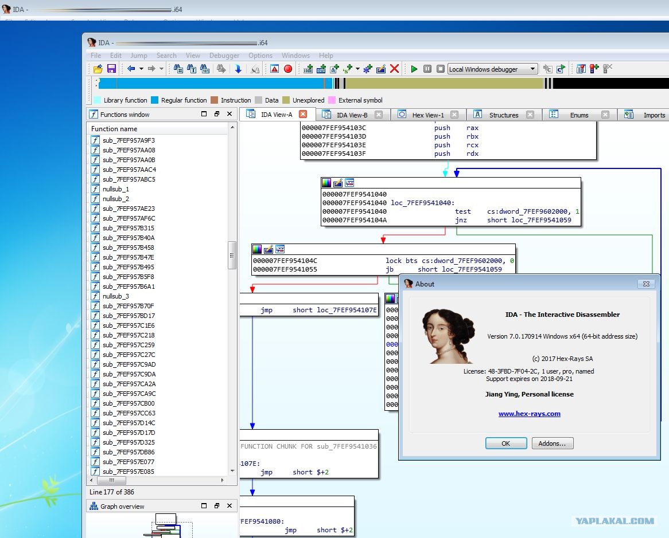Screen dimensions: 669x538
Task: Select nullsub_3 in the functions list
Action: 116,296
